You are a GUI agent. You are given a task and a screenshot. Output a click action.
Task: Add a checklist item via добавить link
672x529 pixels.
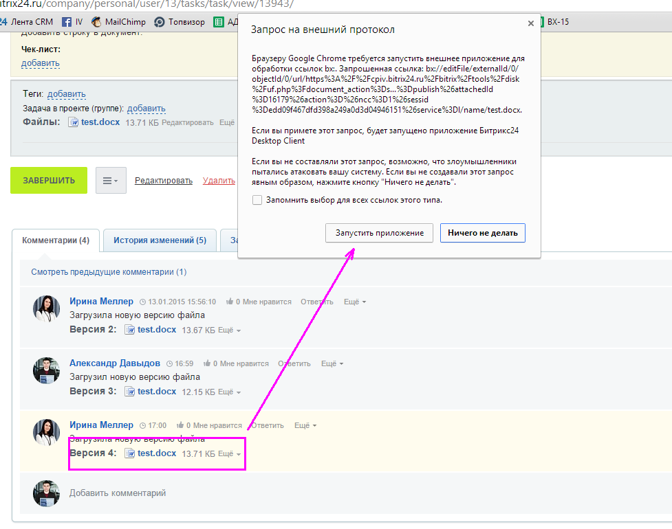41,63
